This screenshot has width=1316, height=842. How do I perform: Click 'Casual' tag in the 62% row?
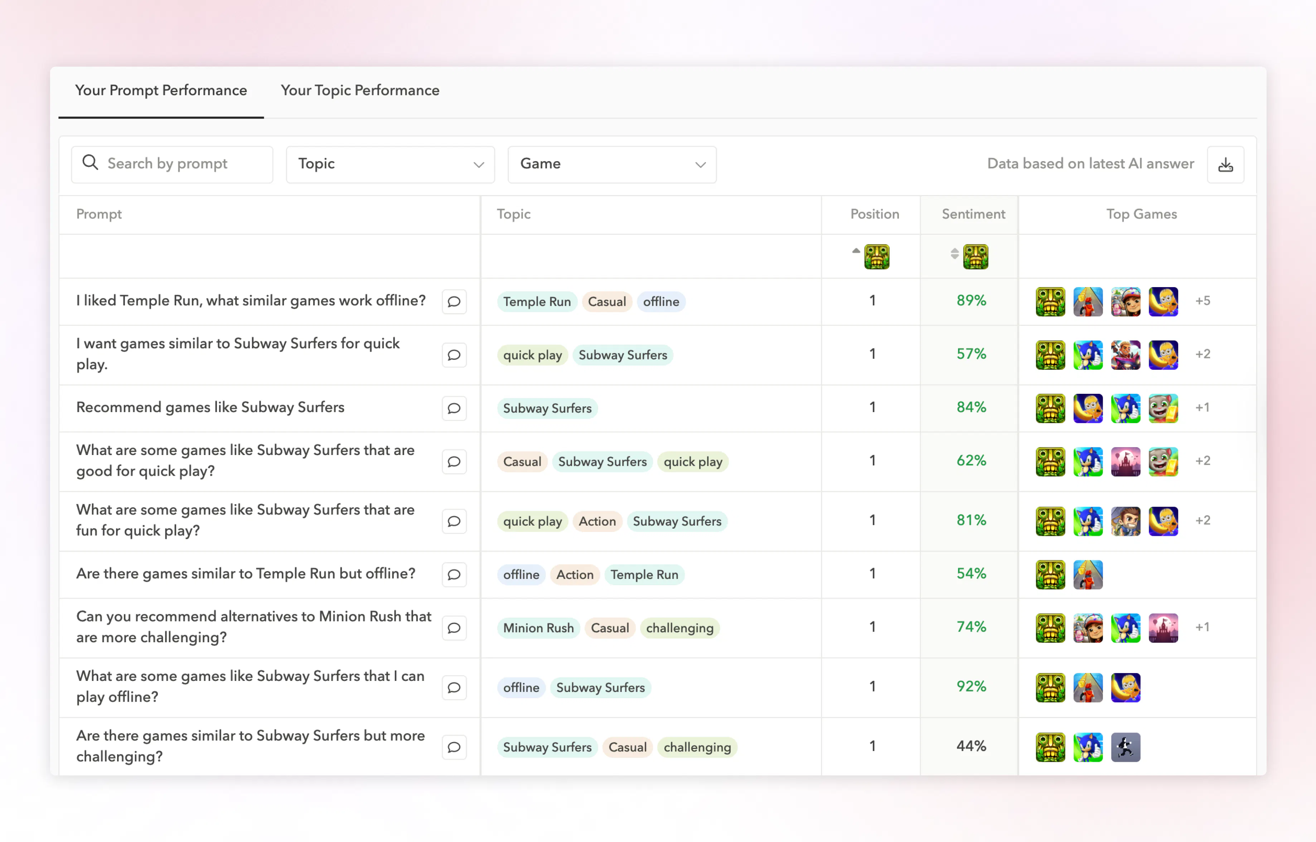[522, 461]
